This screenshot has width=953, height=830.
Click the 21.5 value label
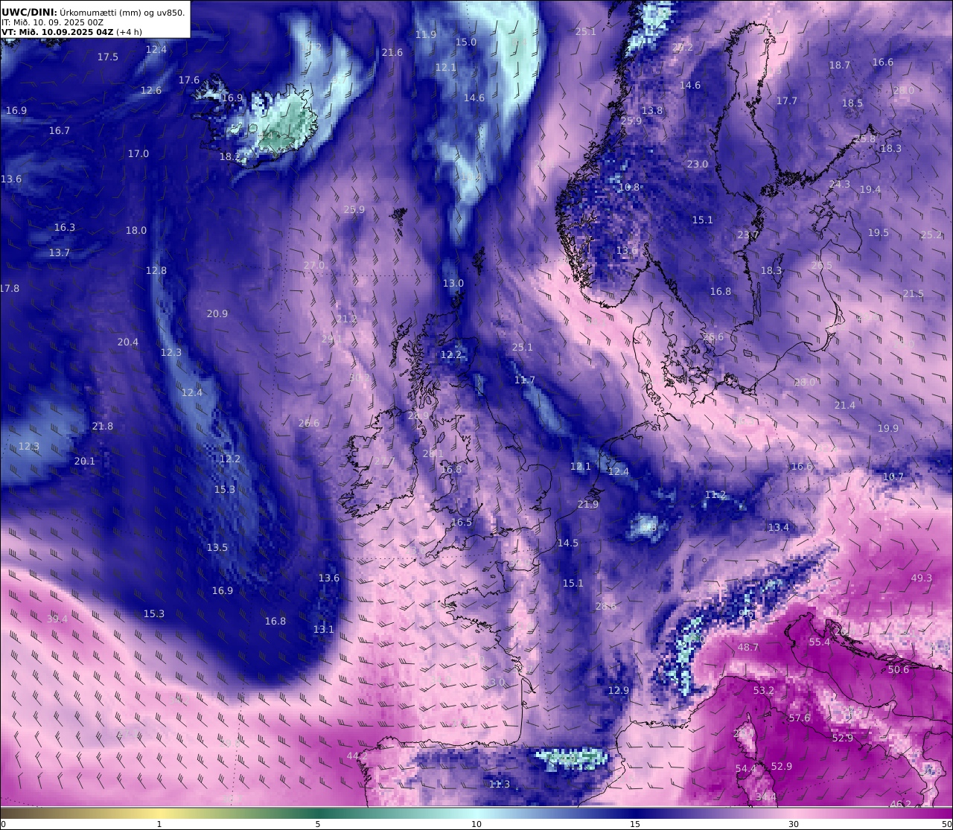tap(914, 294)
